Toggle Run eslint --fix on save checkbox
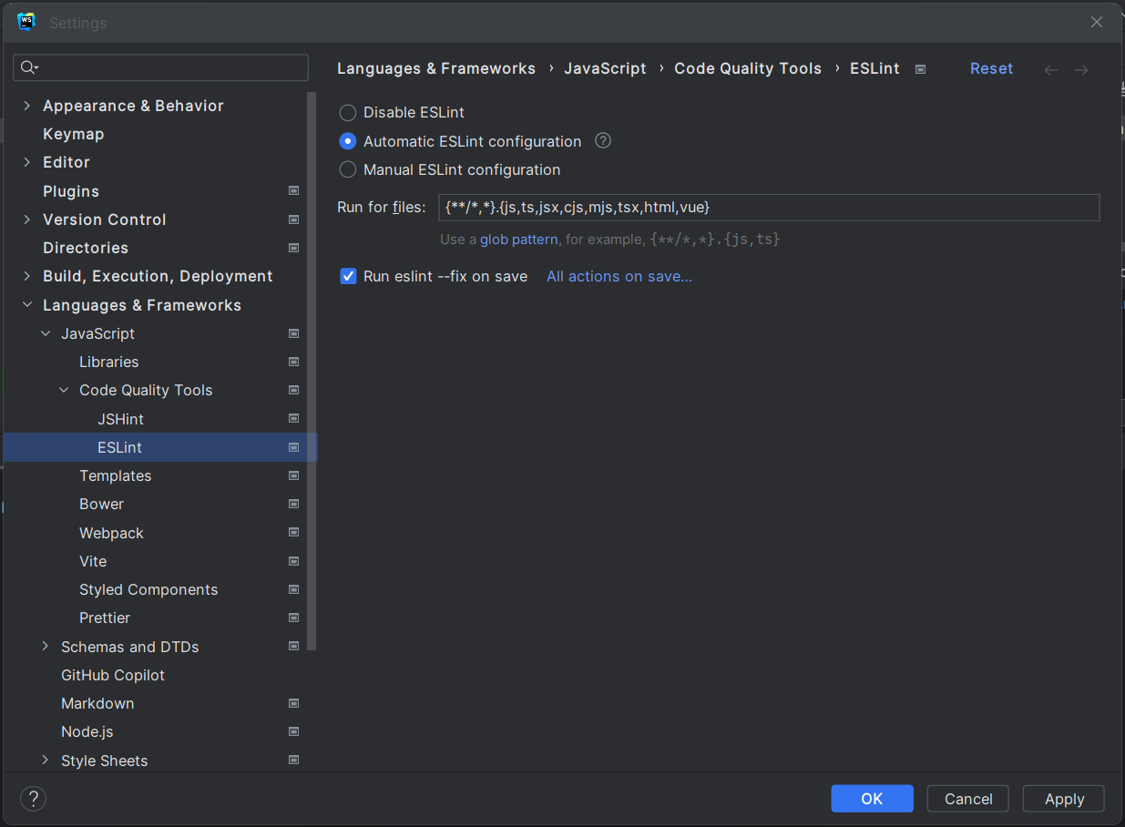 (348, 276)
